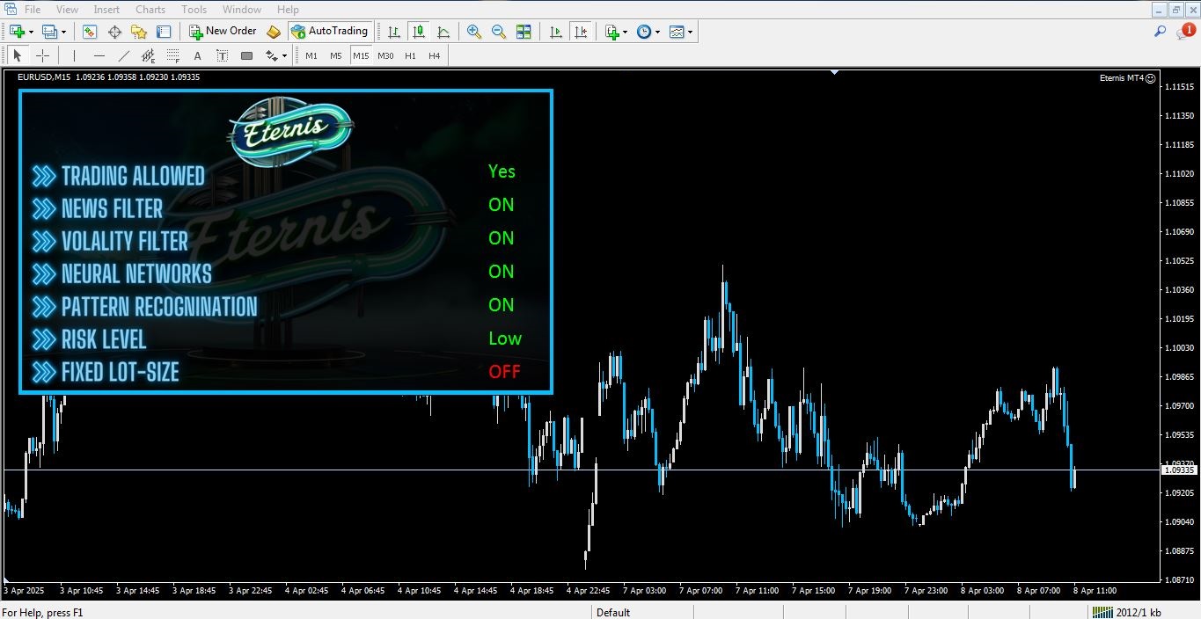Open the Templates dropdown arrow
The image size is (1201, 619).
(691, 33)
